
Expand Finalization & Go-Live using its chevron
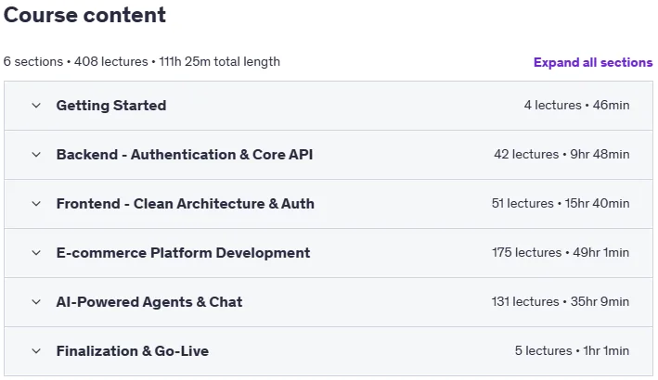(36, 351)
